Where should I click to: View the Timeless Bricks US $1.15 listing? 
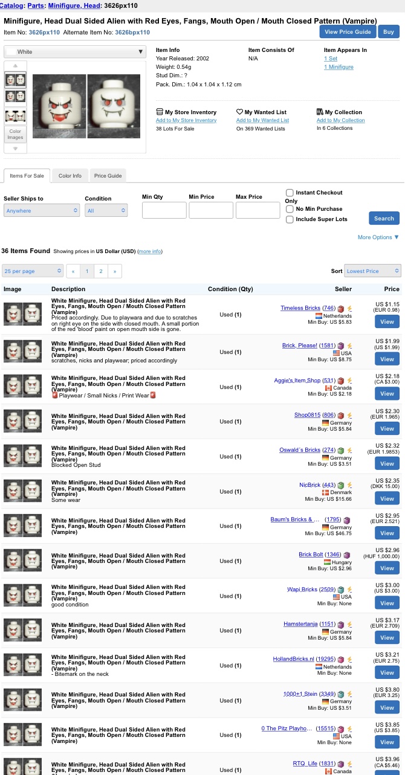pyautogui.click(x=387, y=322)
